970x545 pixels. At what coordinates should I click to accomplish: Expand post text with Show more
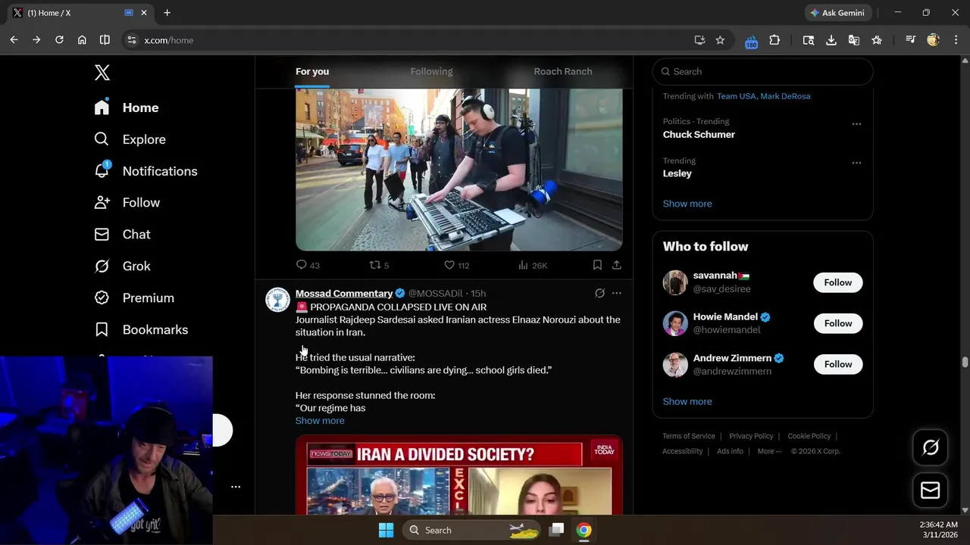pos(320,421)
